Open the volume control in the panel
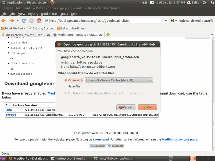The image size is (215, 161). [144, 2]
